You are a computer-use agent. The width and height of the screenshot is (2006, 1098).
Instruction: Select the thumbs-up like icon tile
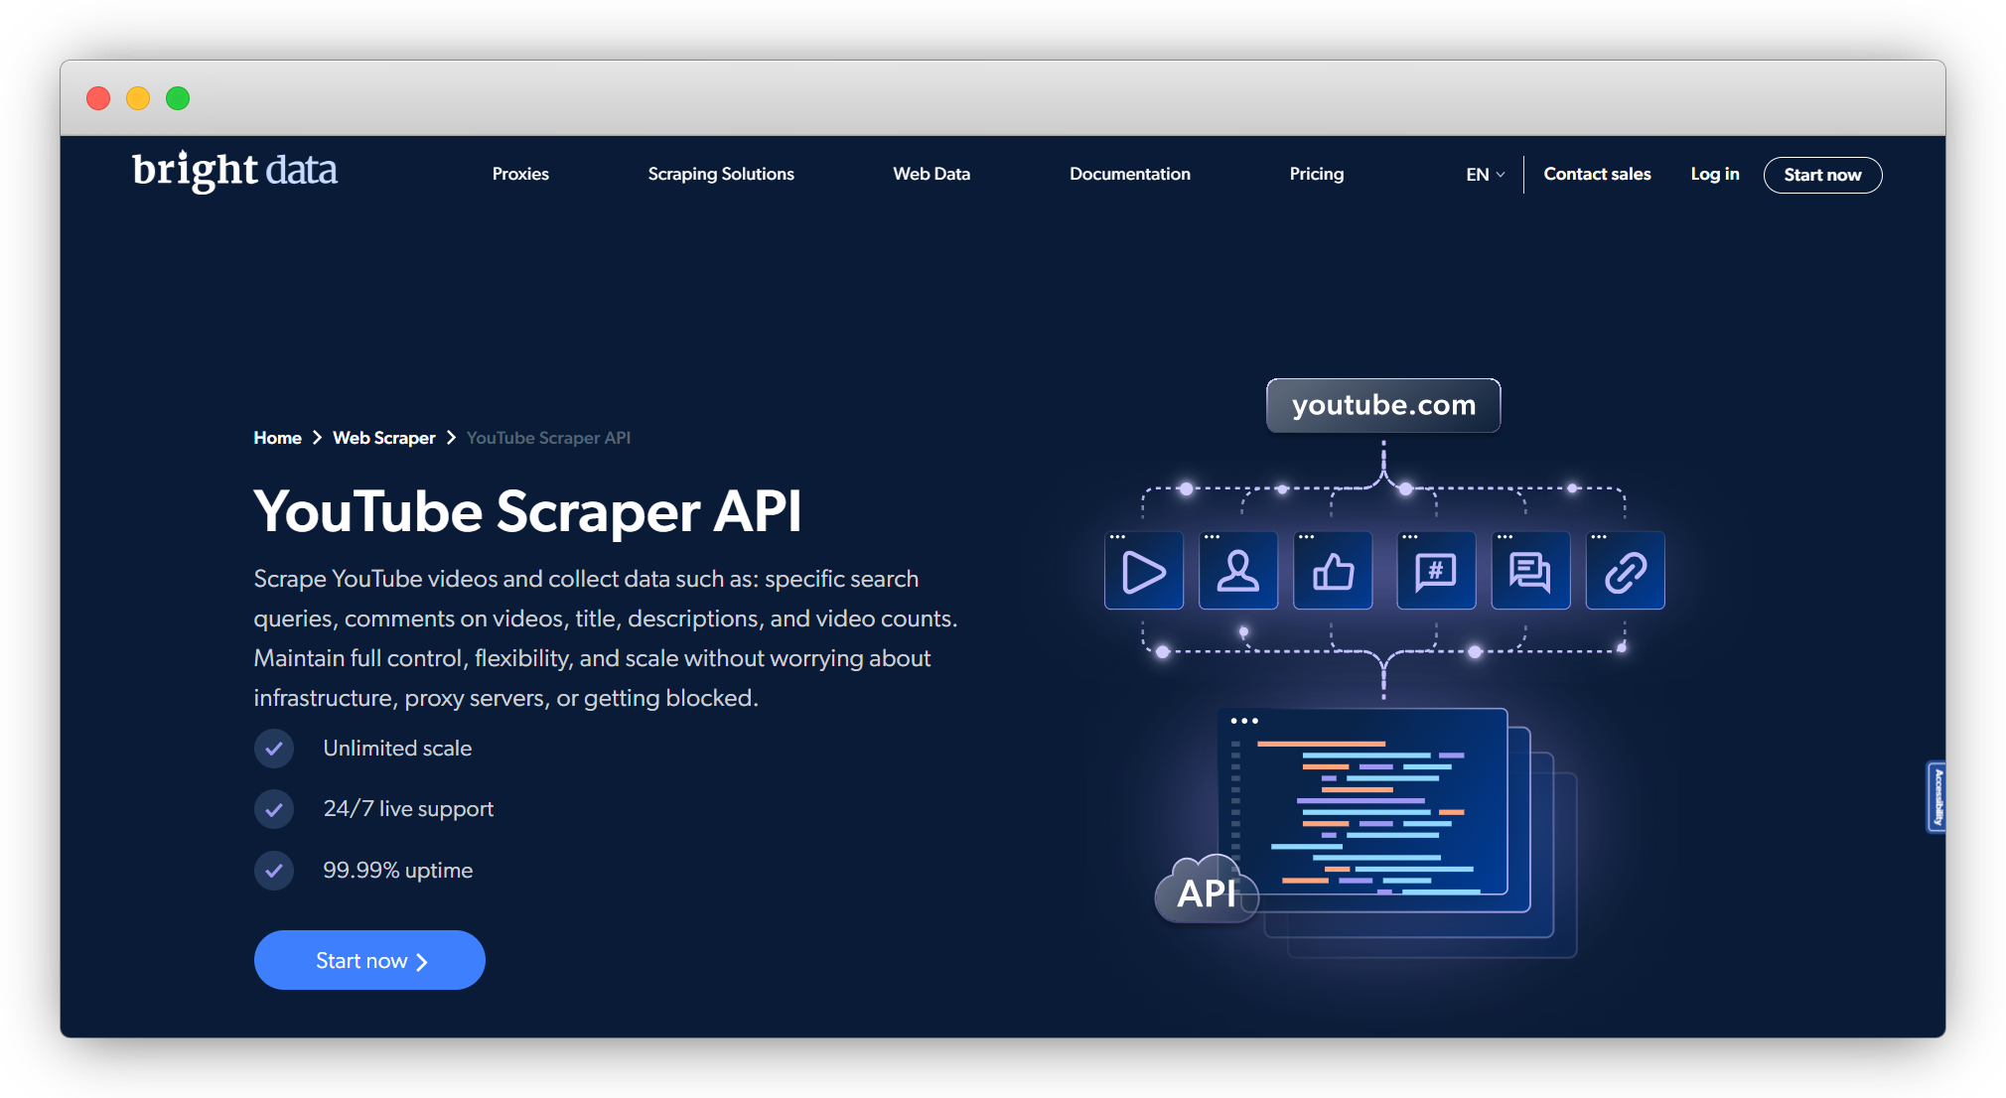pyautogui.click(x=1333, y=571)
